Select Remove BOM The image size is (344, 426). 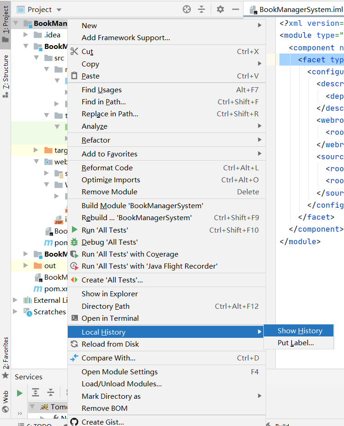tap(166, 408)
